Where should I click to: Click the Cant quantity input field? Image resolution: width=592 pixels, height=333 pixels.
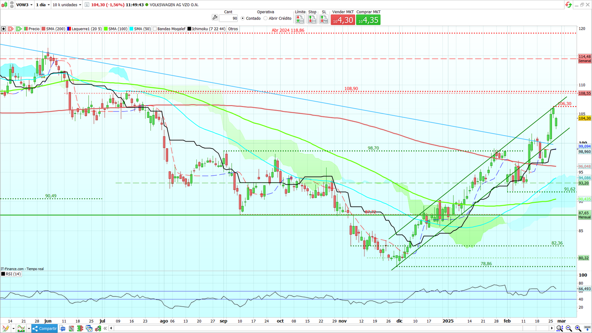tap(228, 18)
